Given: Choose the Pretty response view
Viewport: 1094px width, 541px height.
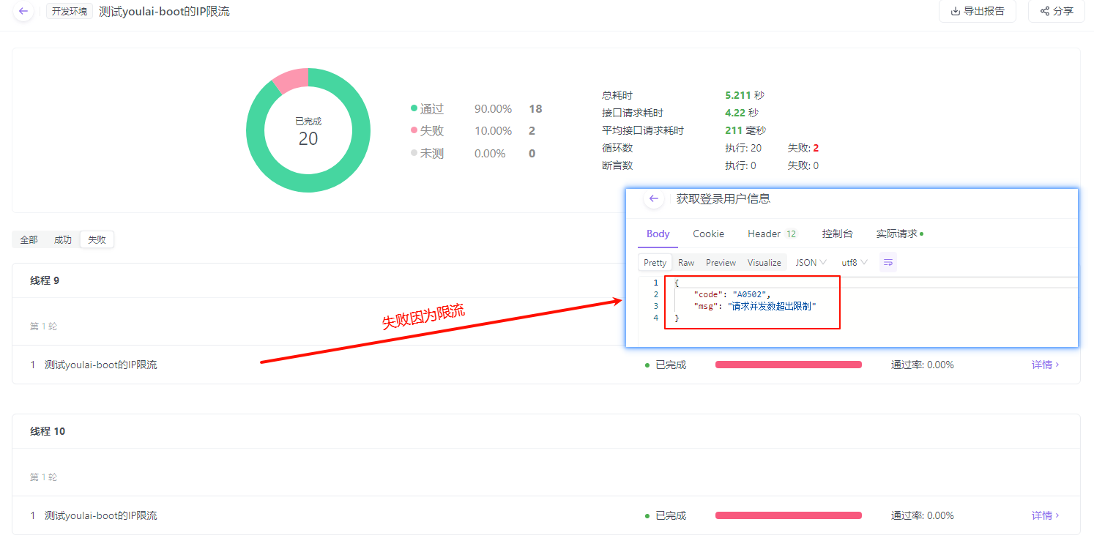Looking at the screenshot, I should tap(655, 262).
